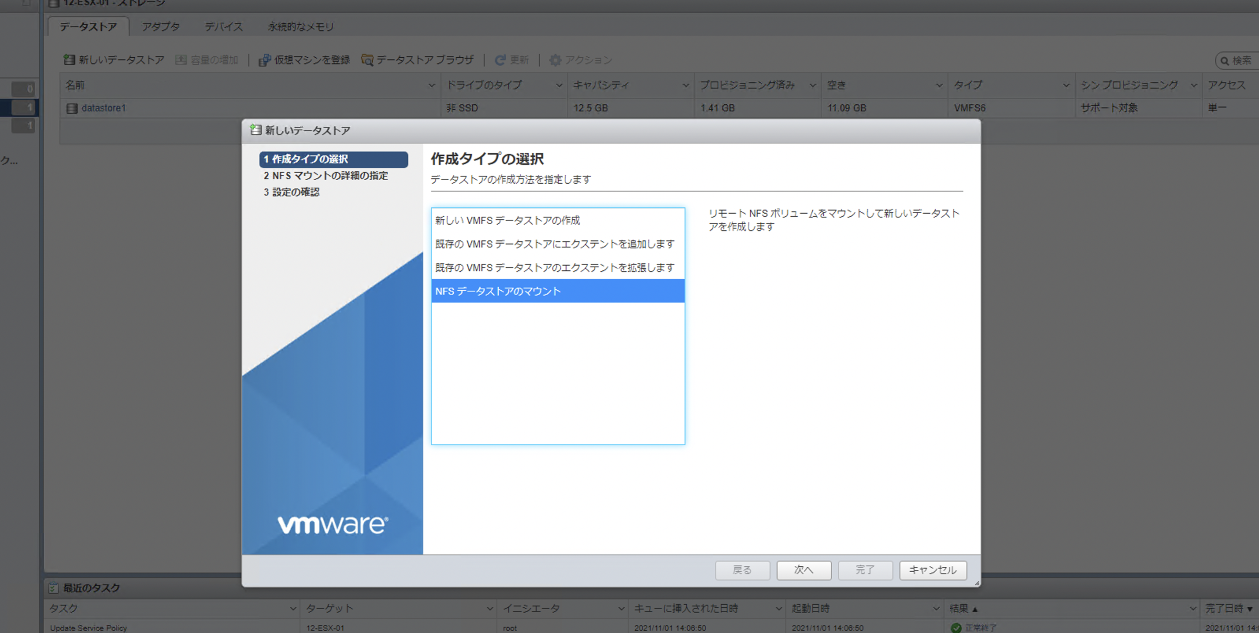1259x633 pixels.
Task: Open the 名前 column dropdown
Action: [432, 85]
